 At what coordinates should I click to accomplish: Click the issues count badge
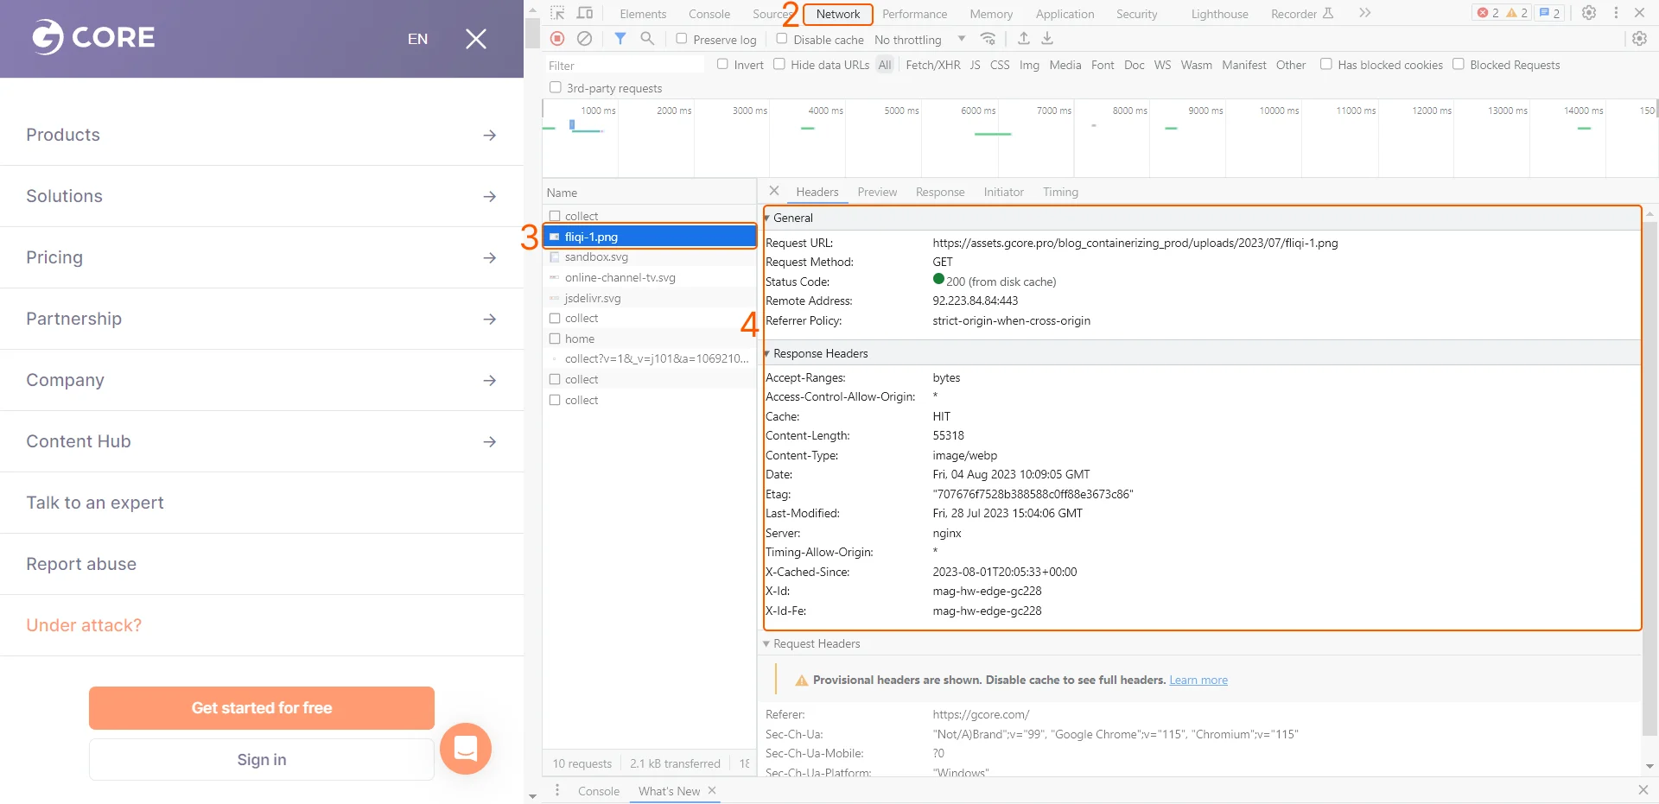coord(1549,13)
